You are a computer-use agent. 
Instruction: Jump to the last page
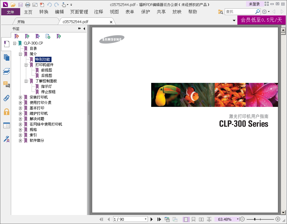tap(159, 219)
